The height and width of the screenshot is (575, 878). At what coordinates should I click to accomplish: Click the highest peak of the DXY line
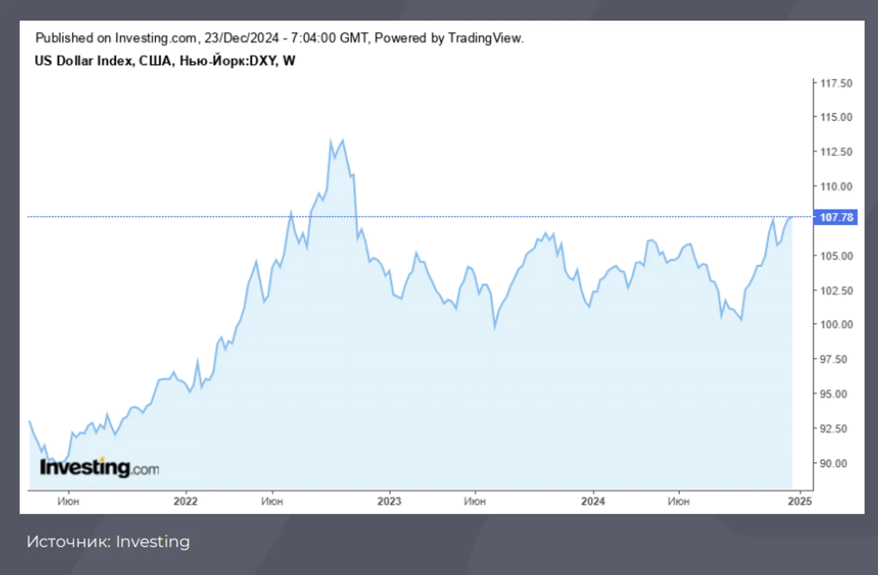330,140
